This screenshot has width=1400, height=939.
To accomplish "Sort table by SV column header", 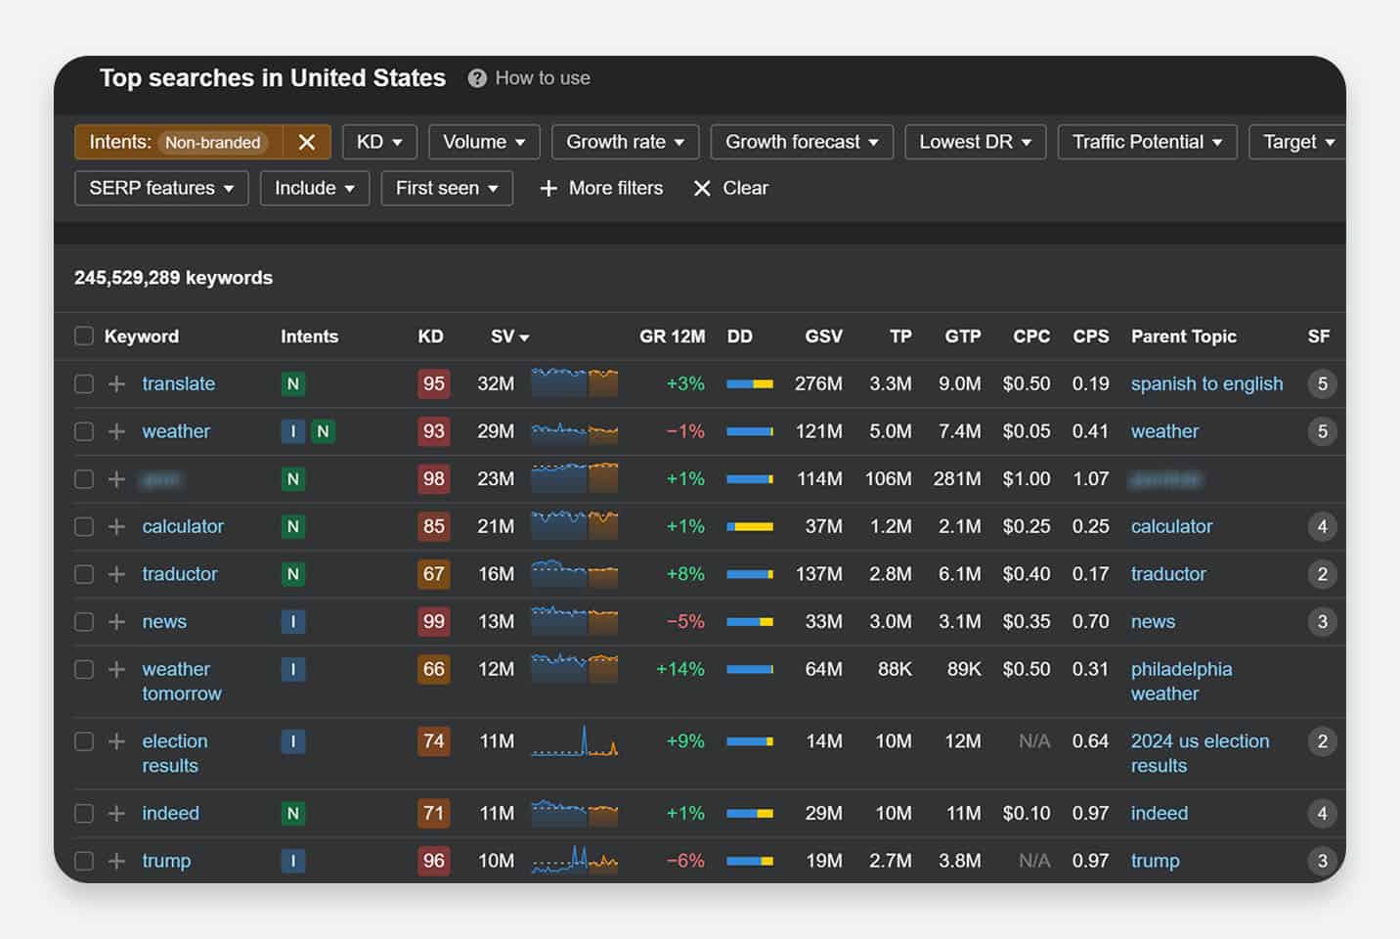I will point(509,336).
